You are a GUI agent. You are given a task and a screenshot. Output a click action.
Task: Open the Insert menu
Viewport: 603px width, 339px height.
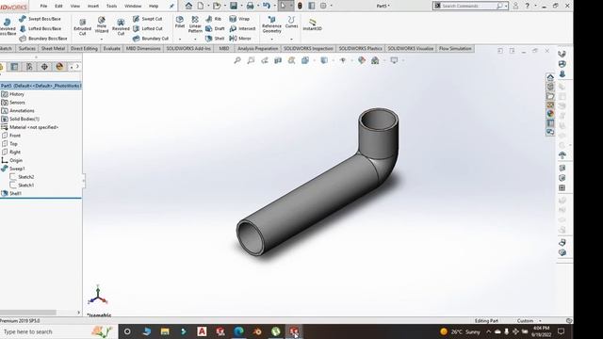click(x=93, y=6)
